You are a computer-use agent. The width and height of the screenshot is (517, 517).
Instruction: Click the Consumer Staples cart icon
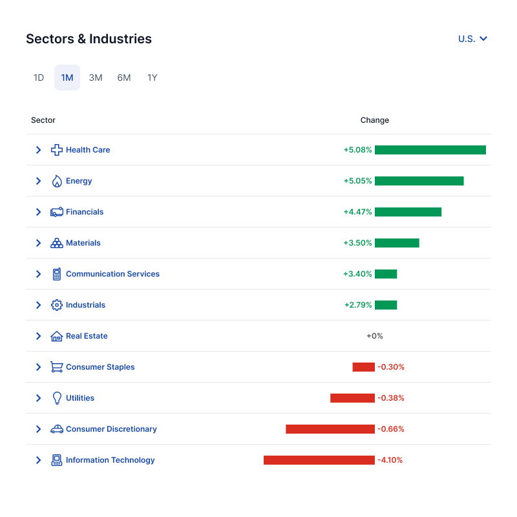(57, 367)
